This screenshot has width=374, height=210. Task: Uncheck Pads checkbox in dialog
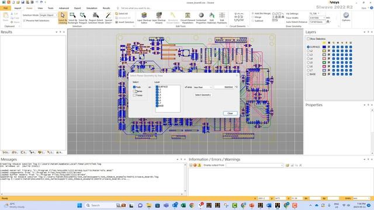(x=134, y=87)
